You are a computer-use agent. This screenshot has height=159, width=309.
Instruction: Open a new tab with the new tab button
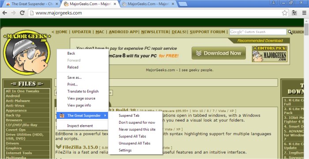coord(183,4)
